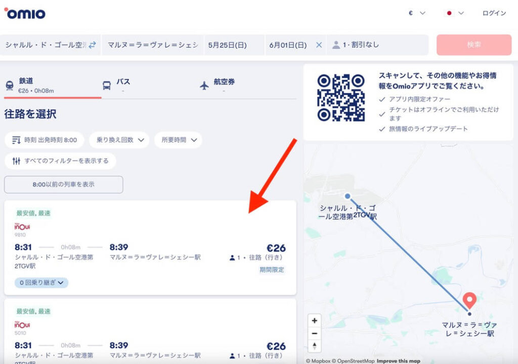The width and height of the screenshot is (518, 364).
Task: Open the currency € dropdown
Action: tap(417, 13)
